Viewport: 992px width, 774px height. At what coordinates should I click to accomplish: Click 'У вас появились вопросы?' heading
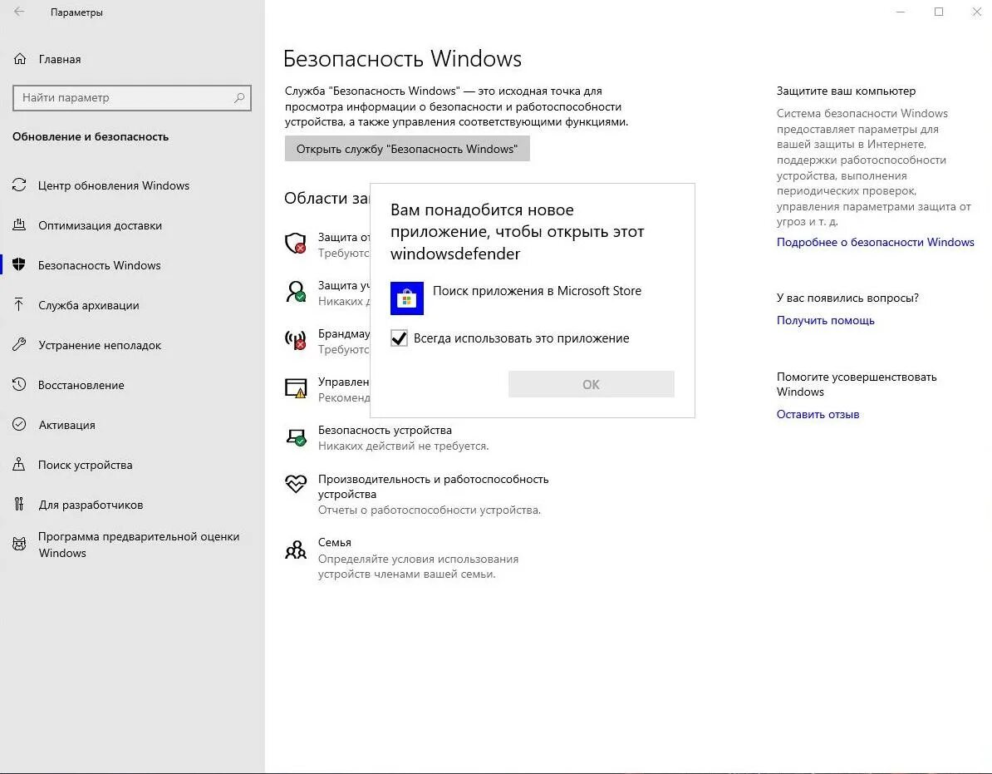click(847, 298)
